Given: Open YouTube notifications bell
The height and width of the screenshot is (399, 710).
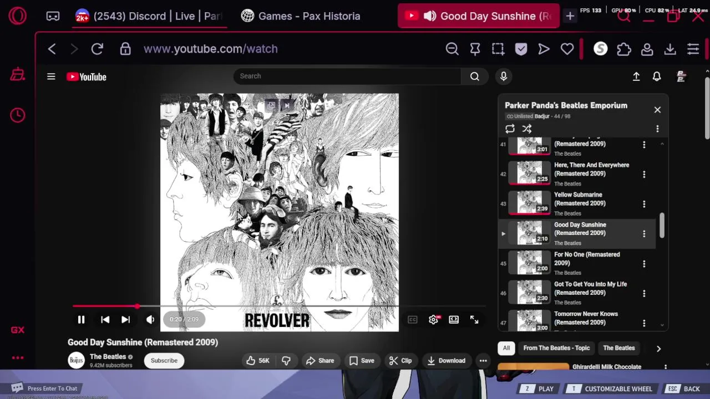Looking at the screenshot, I should (657, 76).
